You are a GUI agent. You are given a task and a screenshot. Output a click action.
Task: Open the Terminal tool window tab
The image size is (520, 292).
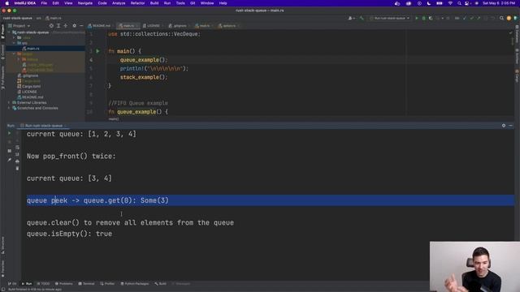tap(87, 284)
